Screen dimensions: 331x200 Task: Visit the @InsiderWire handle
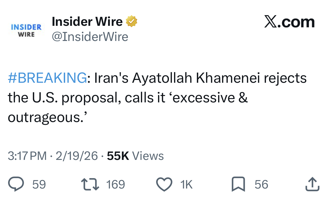90,37
